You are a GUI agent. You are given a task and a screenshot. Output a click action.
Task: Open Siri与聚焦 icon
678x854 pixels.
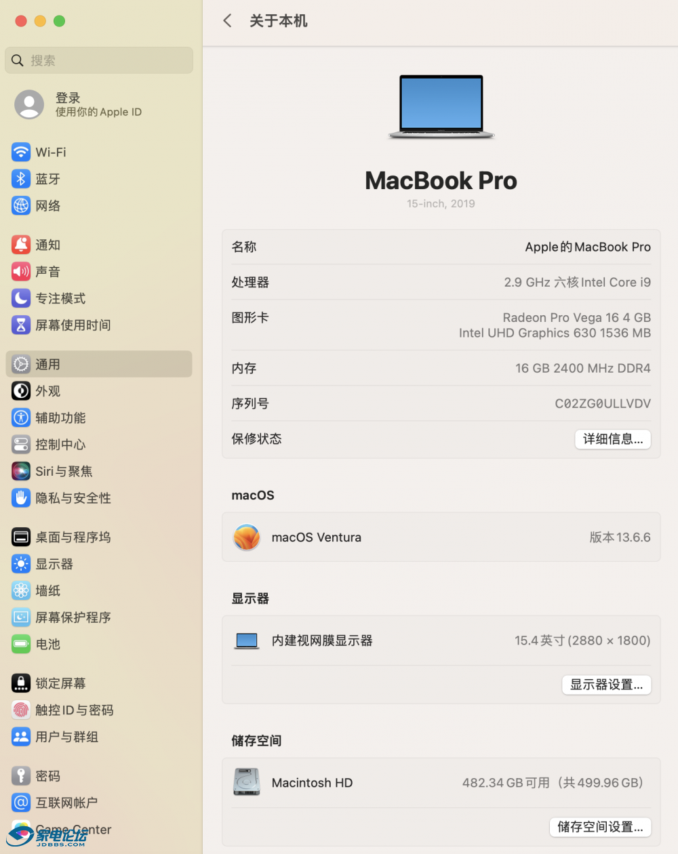(x=21, y=471)
